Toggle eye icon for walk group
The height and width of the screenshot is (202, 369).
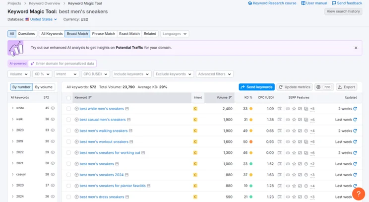point(53,119)
